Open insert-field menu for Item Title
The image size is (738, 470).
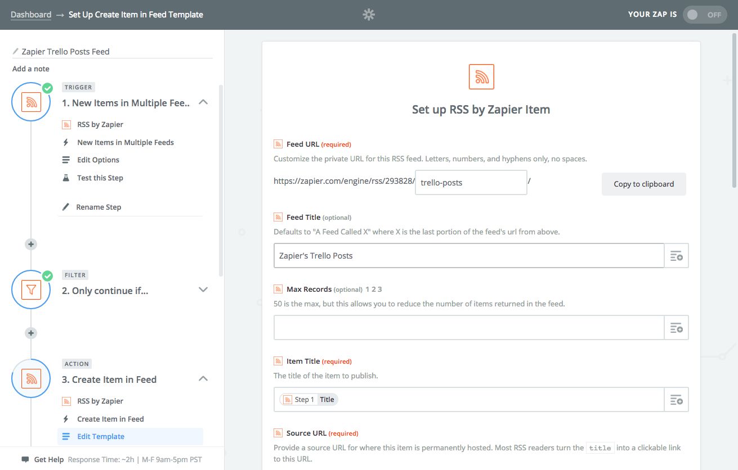coord(677,400)
